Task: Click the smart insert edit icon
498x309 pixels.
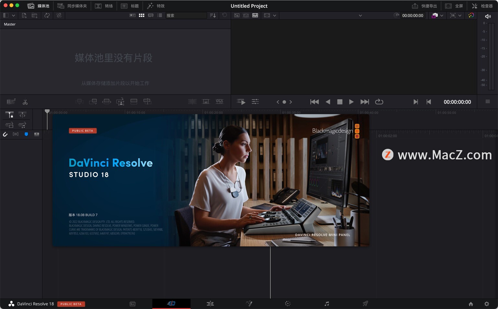Action: [x=79, y=102]
